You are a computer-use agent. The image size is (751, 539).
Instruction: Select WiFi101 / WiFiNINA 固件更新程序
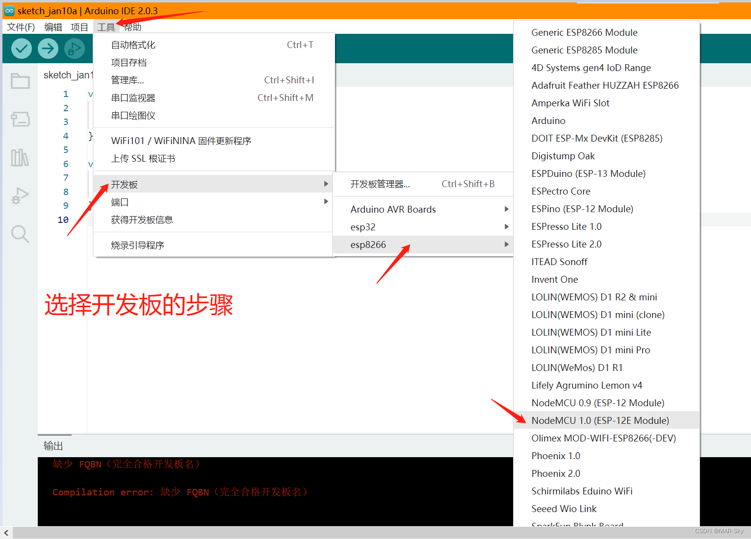point(214,141)
